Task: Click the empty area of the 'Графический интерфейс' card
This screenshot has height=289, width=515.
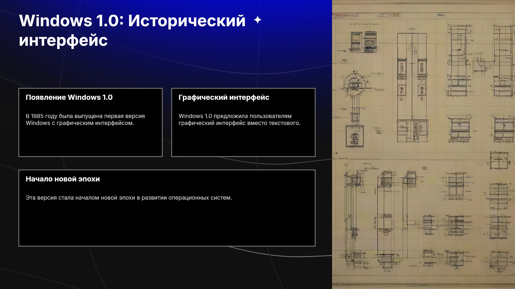Action: tap(243, 141)
